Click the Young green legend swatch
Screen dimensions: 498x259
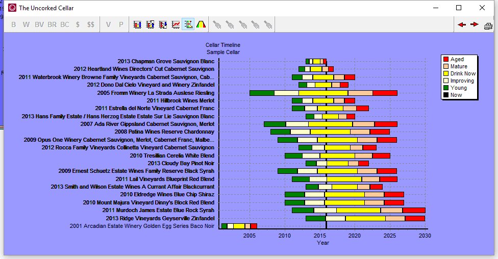pyautogui.click(x=446, y=88)
